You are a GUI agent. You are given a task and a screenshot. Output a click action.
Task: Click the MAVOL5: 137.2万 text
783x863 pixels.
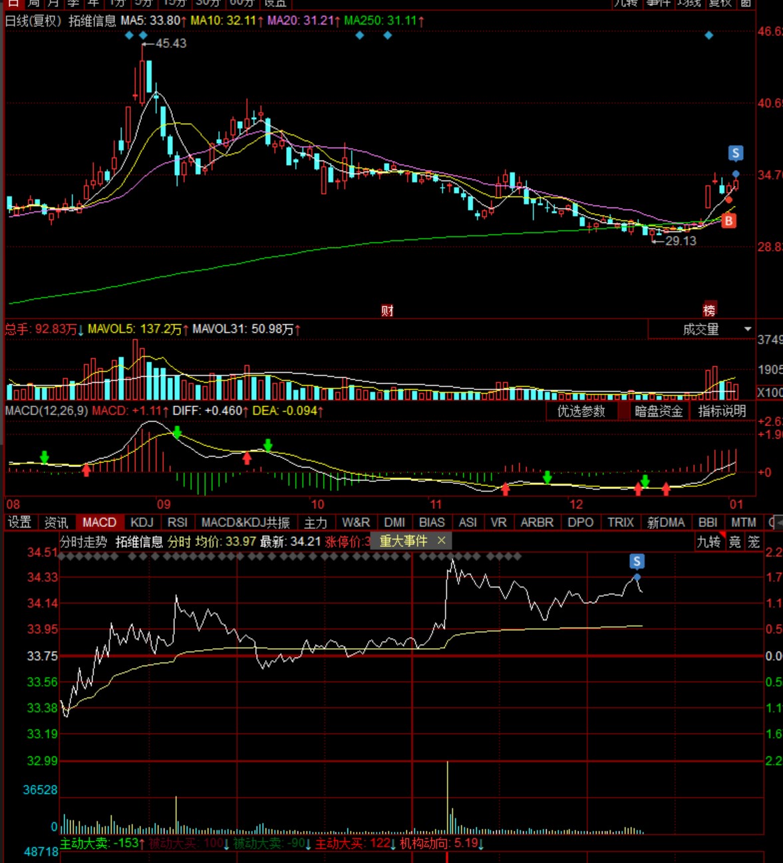coord(138,329)
